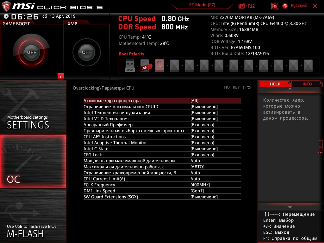Switch to the INFO tab
This screenshot has height=243, width=324.
point(307,84)
